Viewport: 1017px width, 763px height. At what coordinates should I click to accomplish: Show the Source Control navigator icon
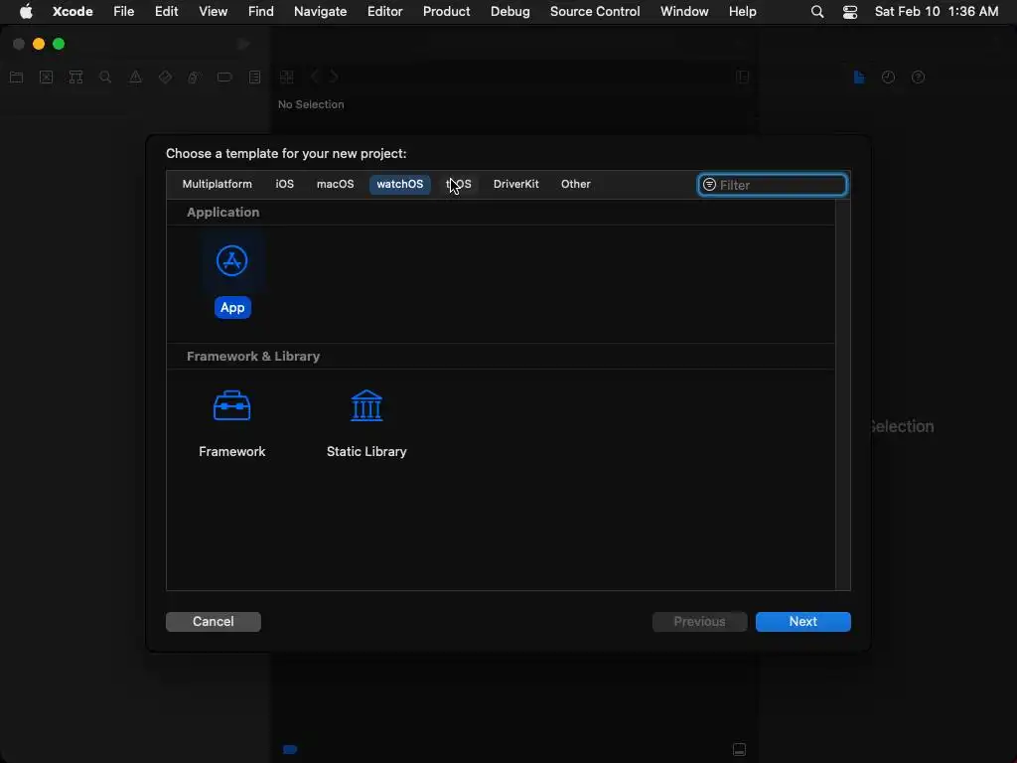pyautogui.click(x=46, y=77)
